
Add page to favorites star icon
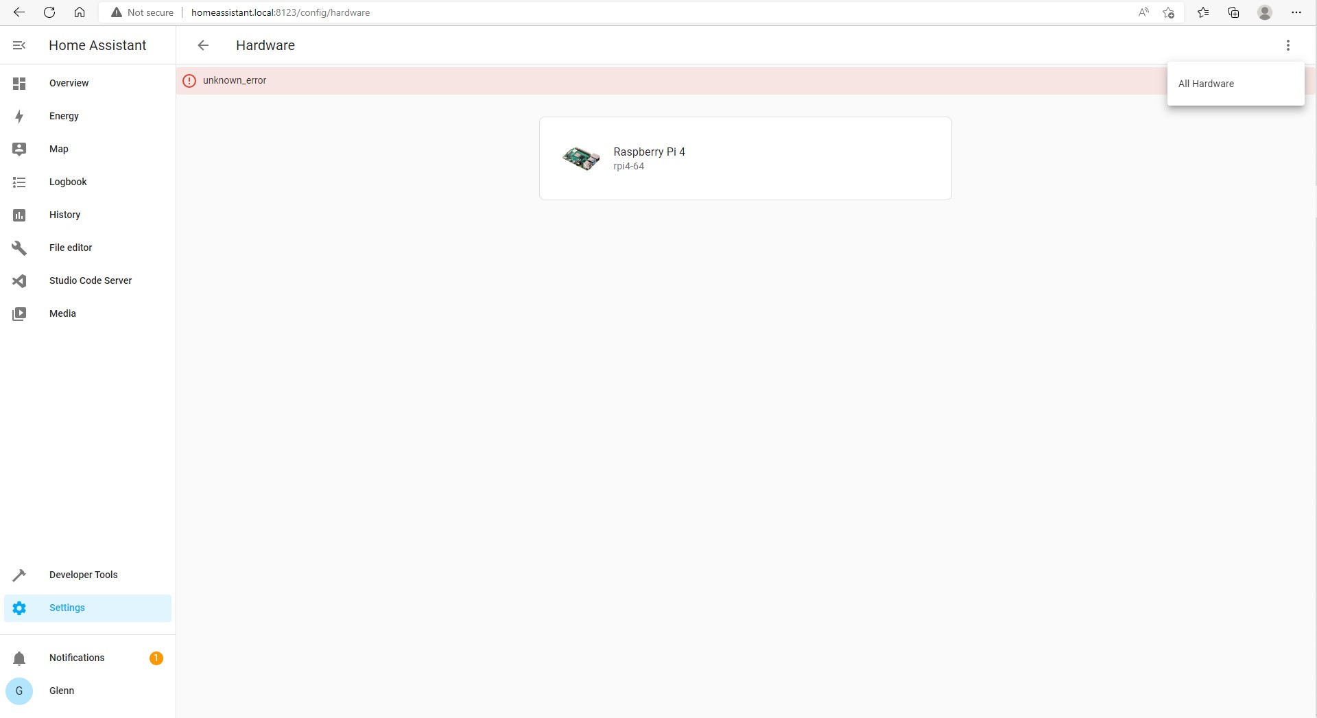coord(1169,12)
